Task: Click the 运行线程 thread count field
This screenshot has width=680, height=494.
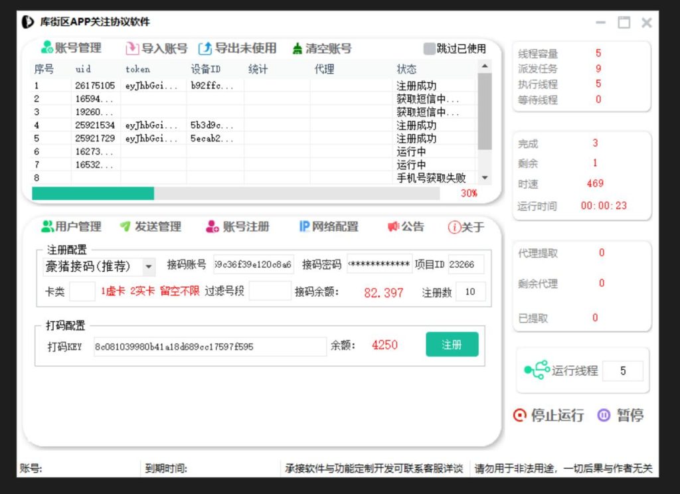Action: coord(622,371)
